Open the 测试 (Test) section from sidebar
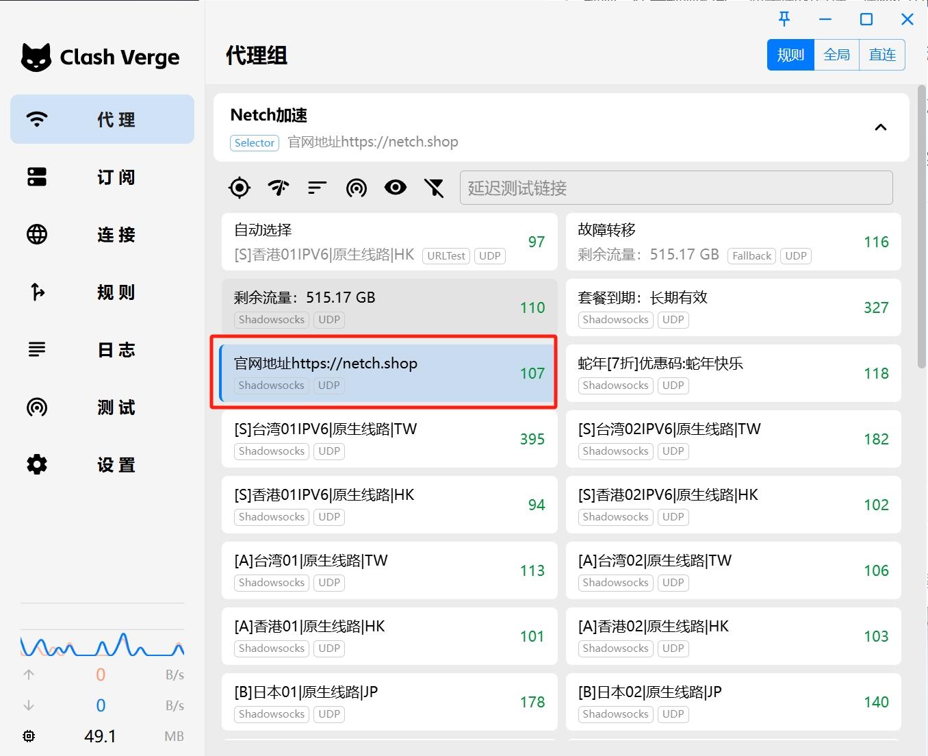Screen dimensions: 928x756 point(102,407)
